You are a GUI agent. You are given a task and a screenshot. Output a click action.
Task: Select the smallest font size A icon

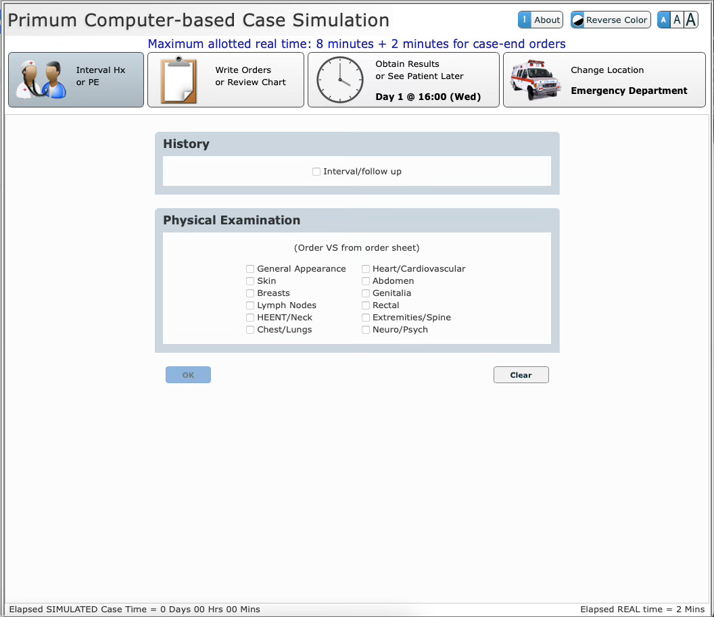tap(663, 20)
